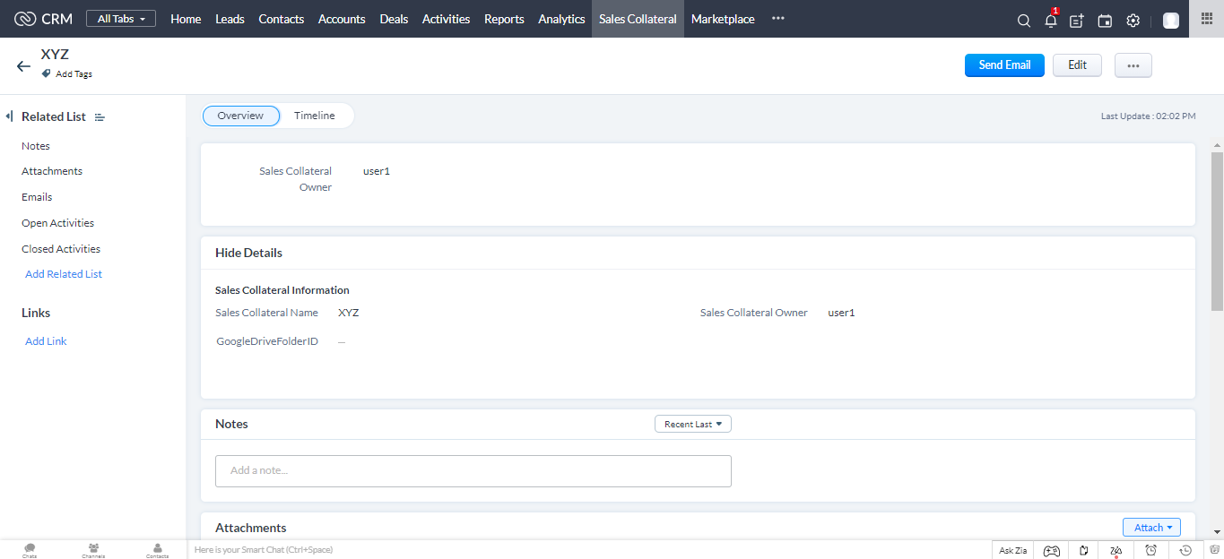Open the calendar icon in top bar
The image size is (1224, 559).
click(x=1105, y=21)
